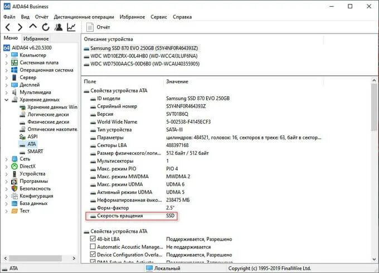Viewport: 379px width, 273px height.
Task: Expand the Дисплей tree node
Action: coord(7,85)
